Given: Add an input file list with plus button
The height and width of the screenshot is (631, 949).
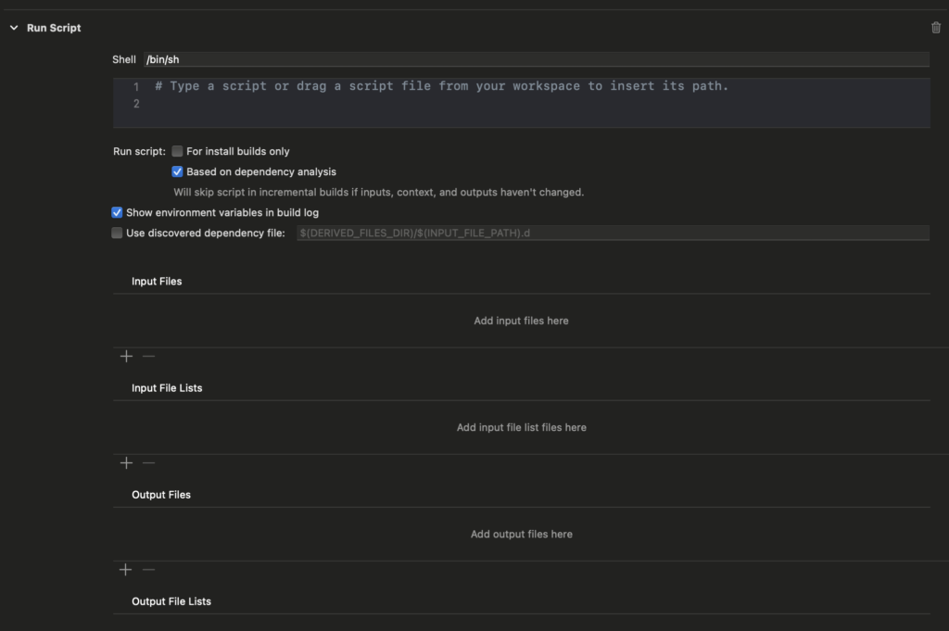Looking at the screenshot, I should point(126,462).
